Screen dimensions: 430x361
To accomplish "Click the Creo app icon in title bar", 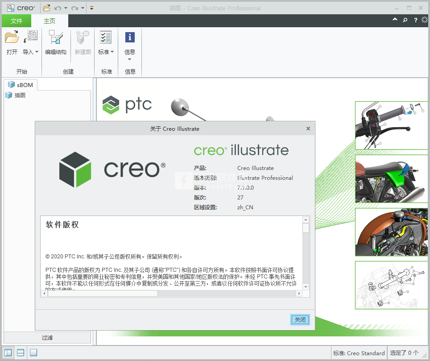I will (x=10, y=8).
